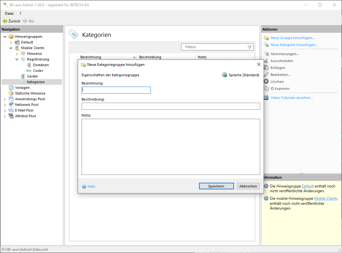Expand the Default group node

click(x=11, y=42)
